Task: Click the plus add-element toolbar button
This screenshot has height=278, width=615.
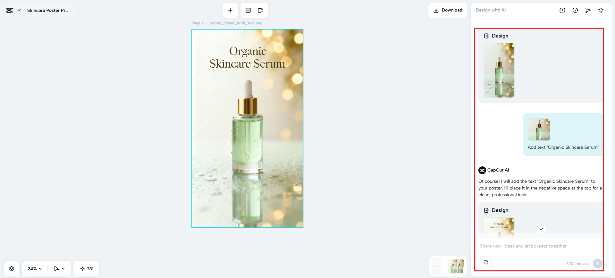Action: tap(230, 10)
